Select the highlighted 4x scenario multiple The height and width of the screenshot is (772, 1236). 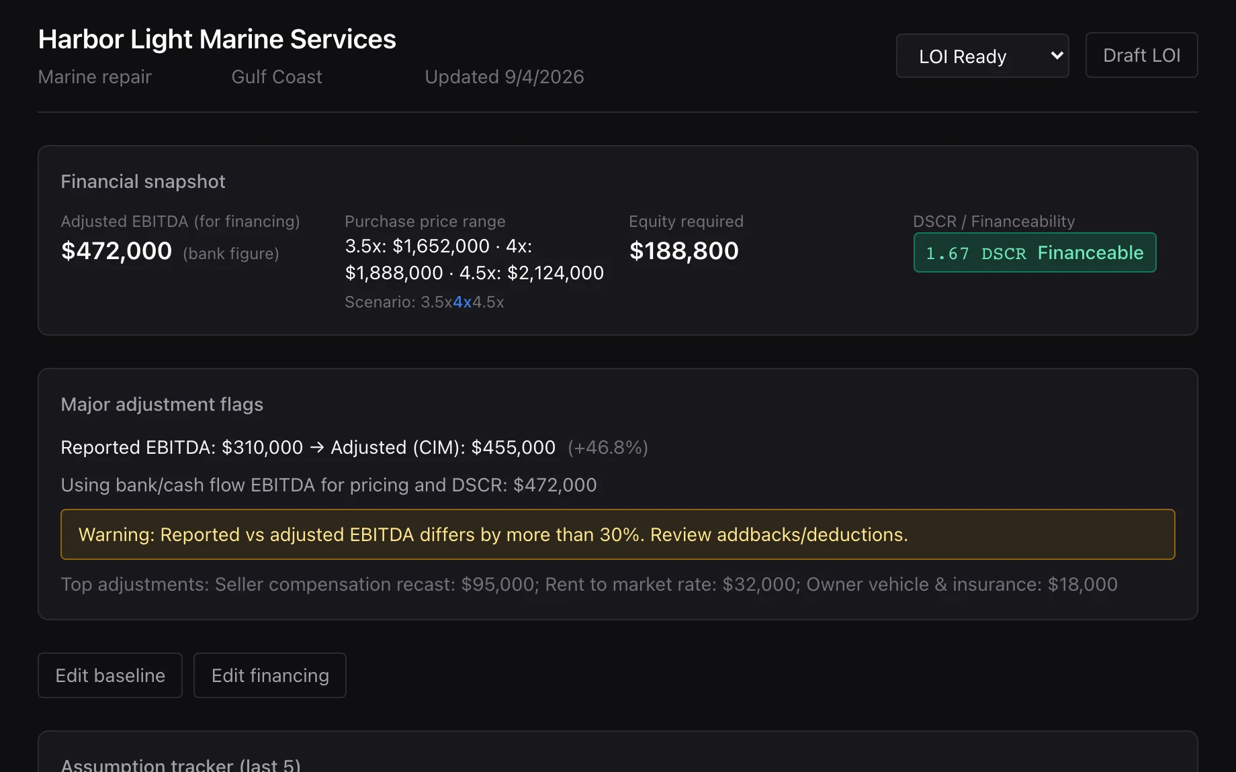pyautogui.click(x=462, y=302)
